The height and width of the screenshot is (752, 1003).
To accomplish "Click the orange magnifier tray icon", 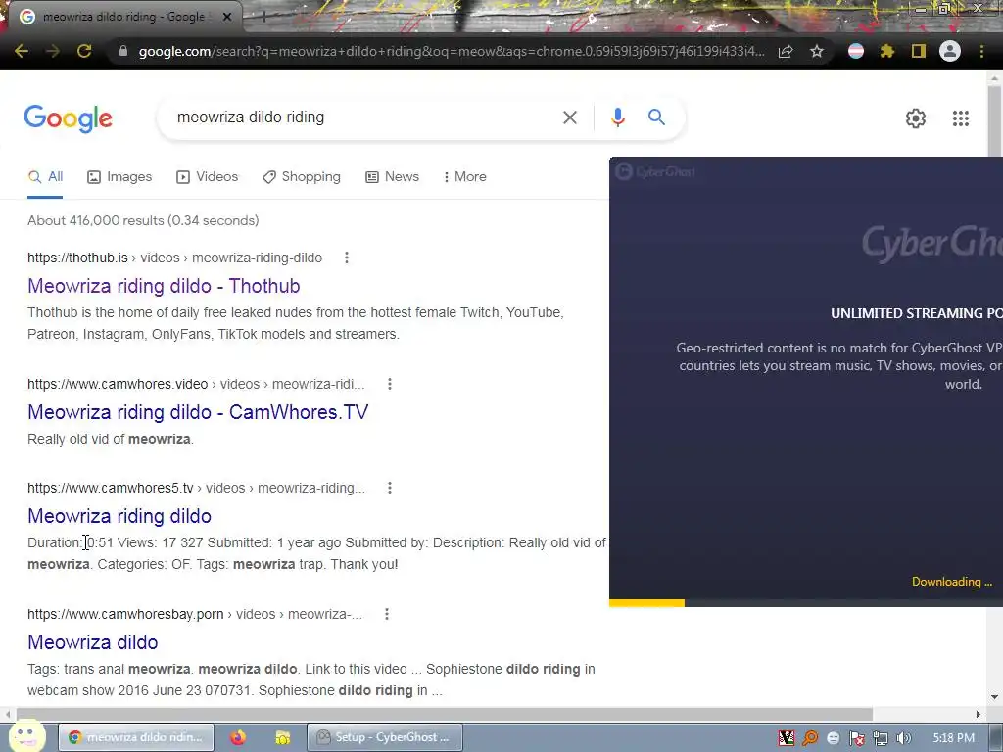I will 810,738.
